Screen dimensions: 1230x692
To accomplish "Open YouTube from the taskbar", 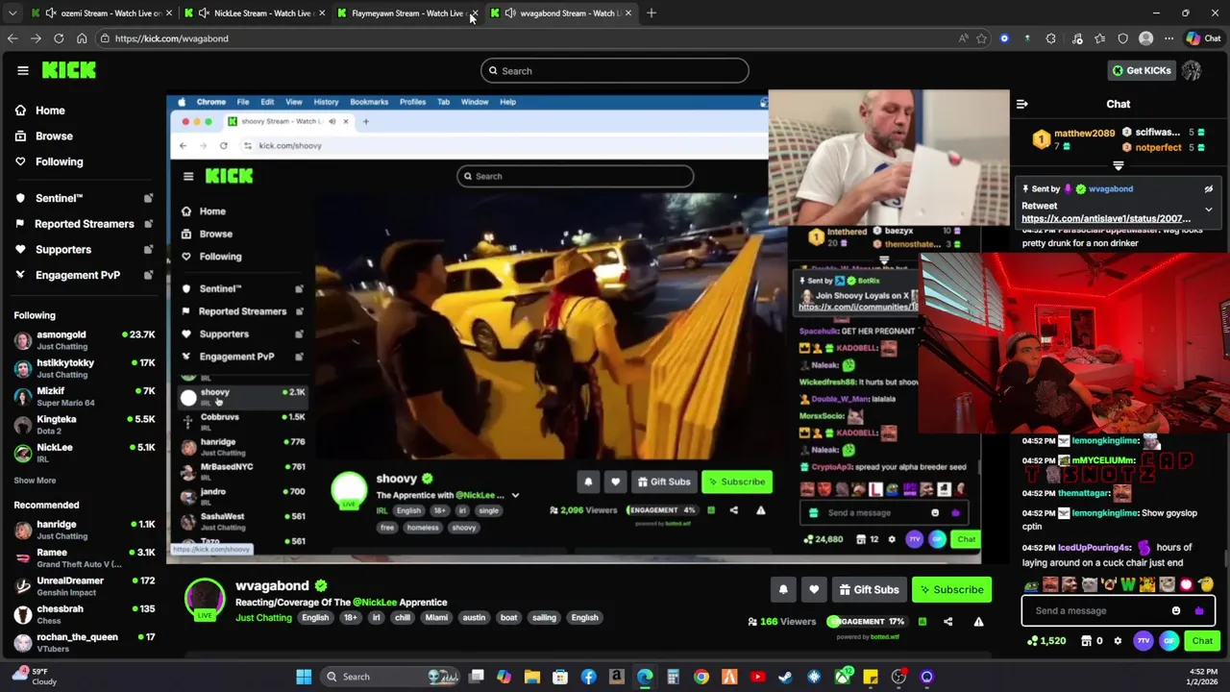I will tap(757, 677).
